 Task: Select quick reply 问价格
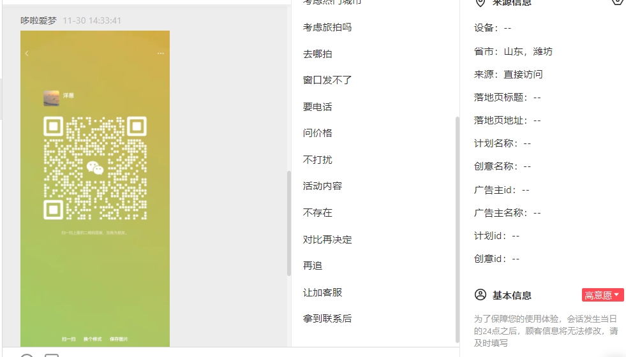pos(317,133)
